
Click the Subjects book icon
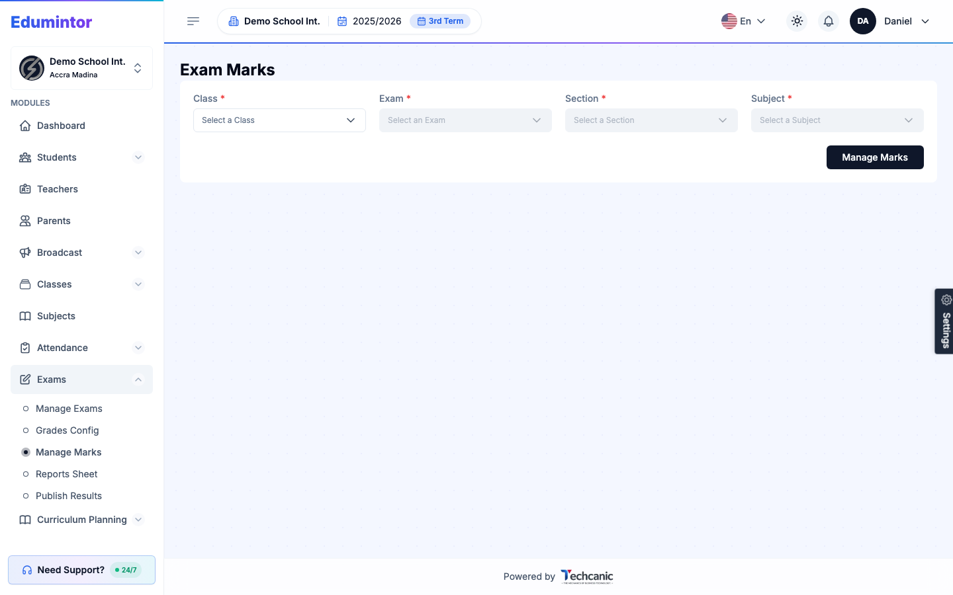pos(25,316)
